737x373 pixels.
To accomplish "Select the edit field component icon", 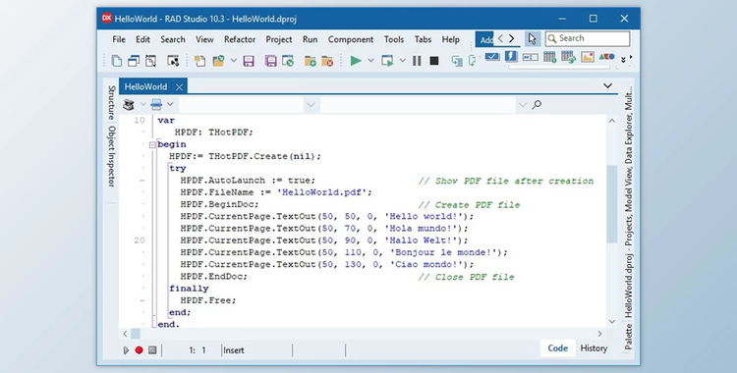I will click(x=531, y=57).
